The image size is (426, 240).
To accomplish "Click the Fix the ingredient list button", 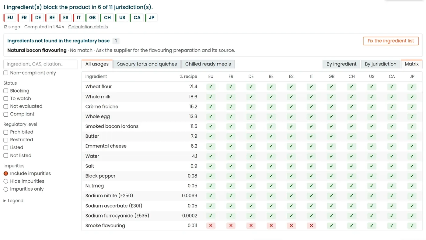I will coord(391,41).
